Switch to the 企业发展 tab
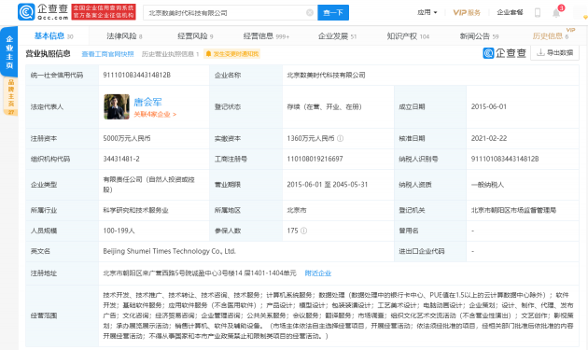Image resolution: width=588 pixels, height=350 pixels. (337, 36)
